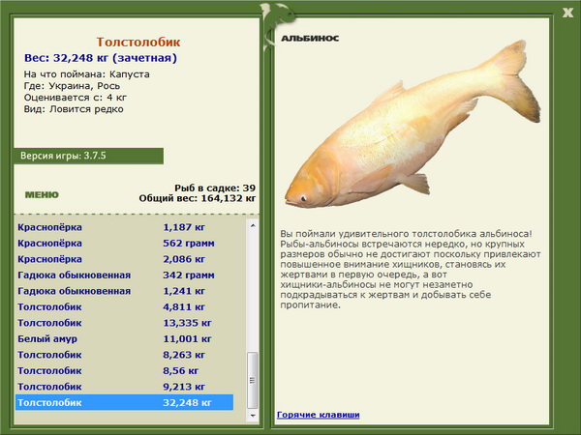Select Толстолобик 13,335 кг row
Image resolution: width=581 pixels, height=435 pixels.
tap(124, 323)
